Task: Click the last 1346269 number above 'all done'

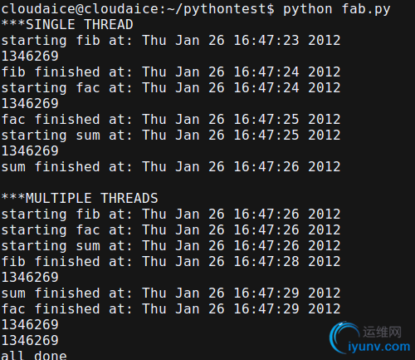Action: click(30, 341)
